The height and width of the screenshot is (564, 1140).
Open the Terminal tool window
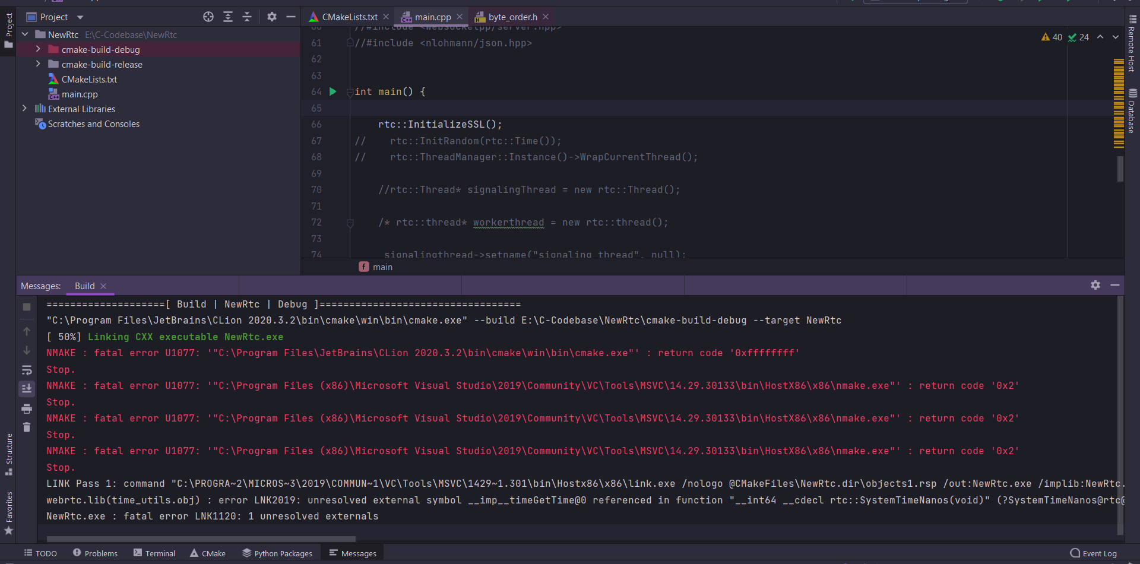[x=154, y=553]
